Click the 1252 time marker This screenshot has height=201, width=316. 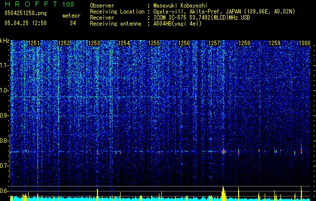tap(64, 43)
